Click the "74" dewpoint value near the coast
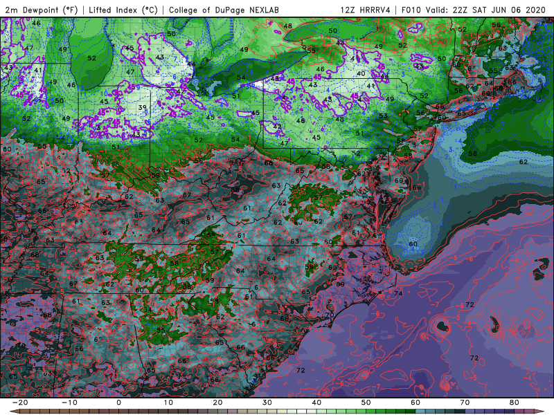 [398, 293]
